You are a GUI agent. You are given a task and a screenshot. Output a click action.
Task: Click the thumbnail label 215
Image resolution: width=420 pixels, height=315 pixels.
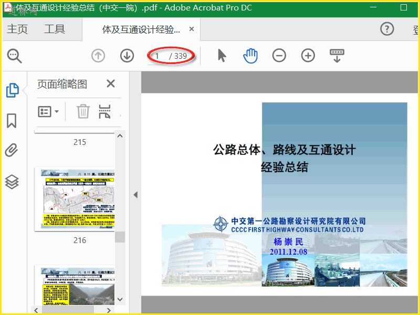coord(80,142)
